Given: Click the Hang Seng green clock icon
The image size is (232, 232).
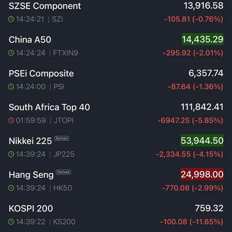Looking at the screenshot, I should coord(11,188).
